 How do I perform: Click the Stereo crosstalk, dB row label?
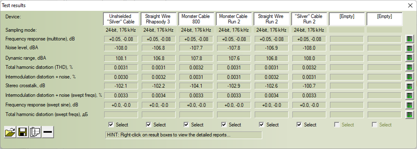point(25,86)
